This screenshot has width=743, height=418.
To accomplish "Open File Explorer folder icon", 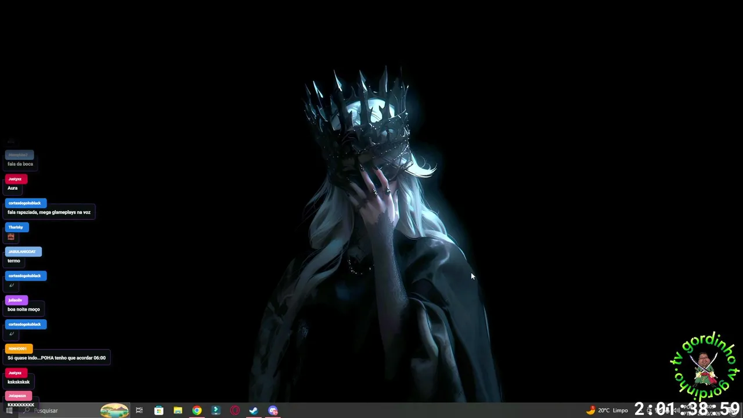I will pyautogui.click(x=178, y=410).
